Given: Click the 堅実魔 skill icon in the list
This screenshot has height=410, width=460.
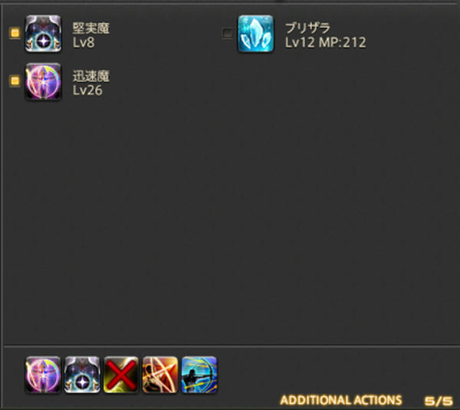Looking at the screenshot, I should [43, 34].
